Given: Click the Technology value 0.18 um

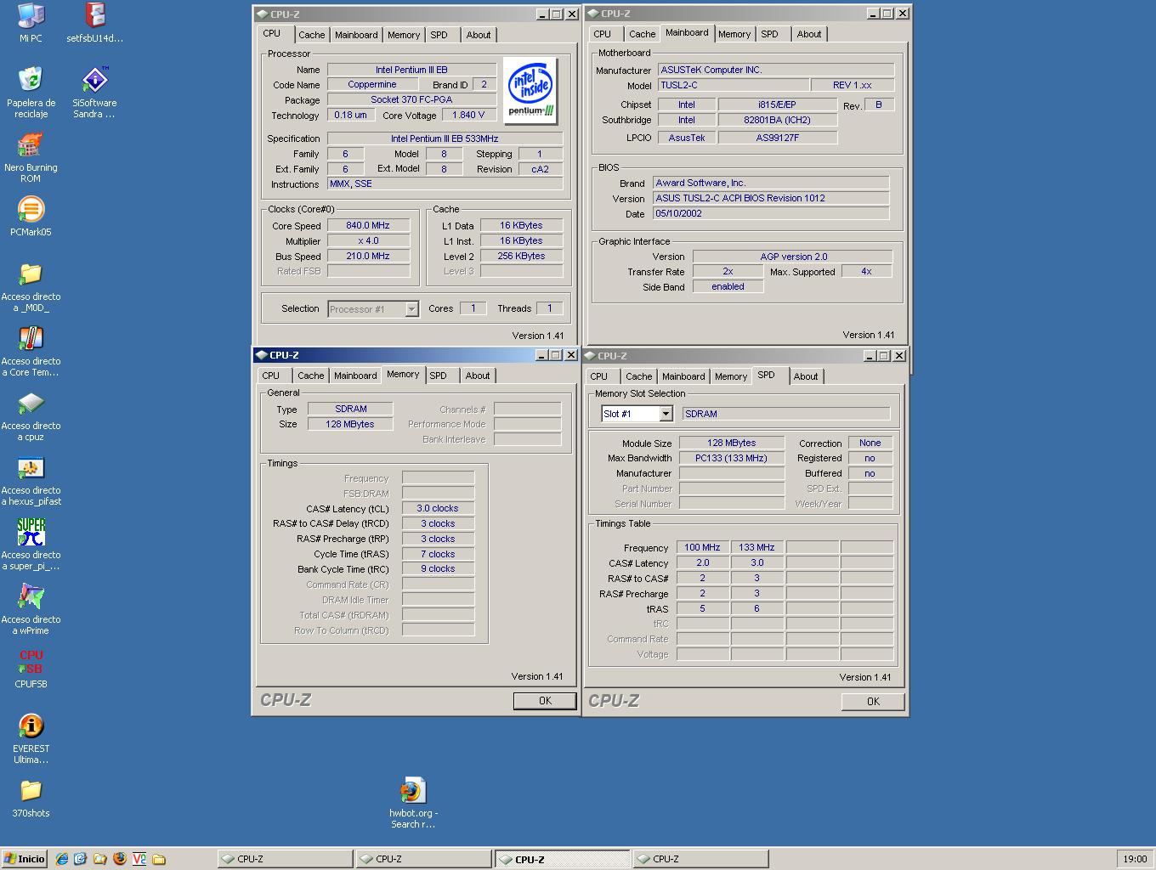Looking at the screenshot, I should (350, 115).
